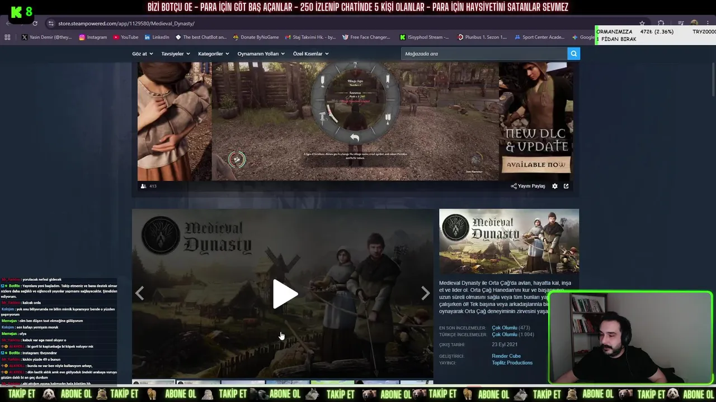The image size is (716, 402).
Task: Open publisher Toplitz Productions link
Action: [512, 362]
